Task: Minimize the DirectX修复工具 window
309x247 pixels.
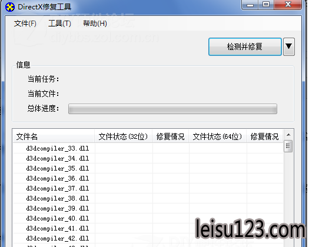Action: point(250,4)
